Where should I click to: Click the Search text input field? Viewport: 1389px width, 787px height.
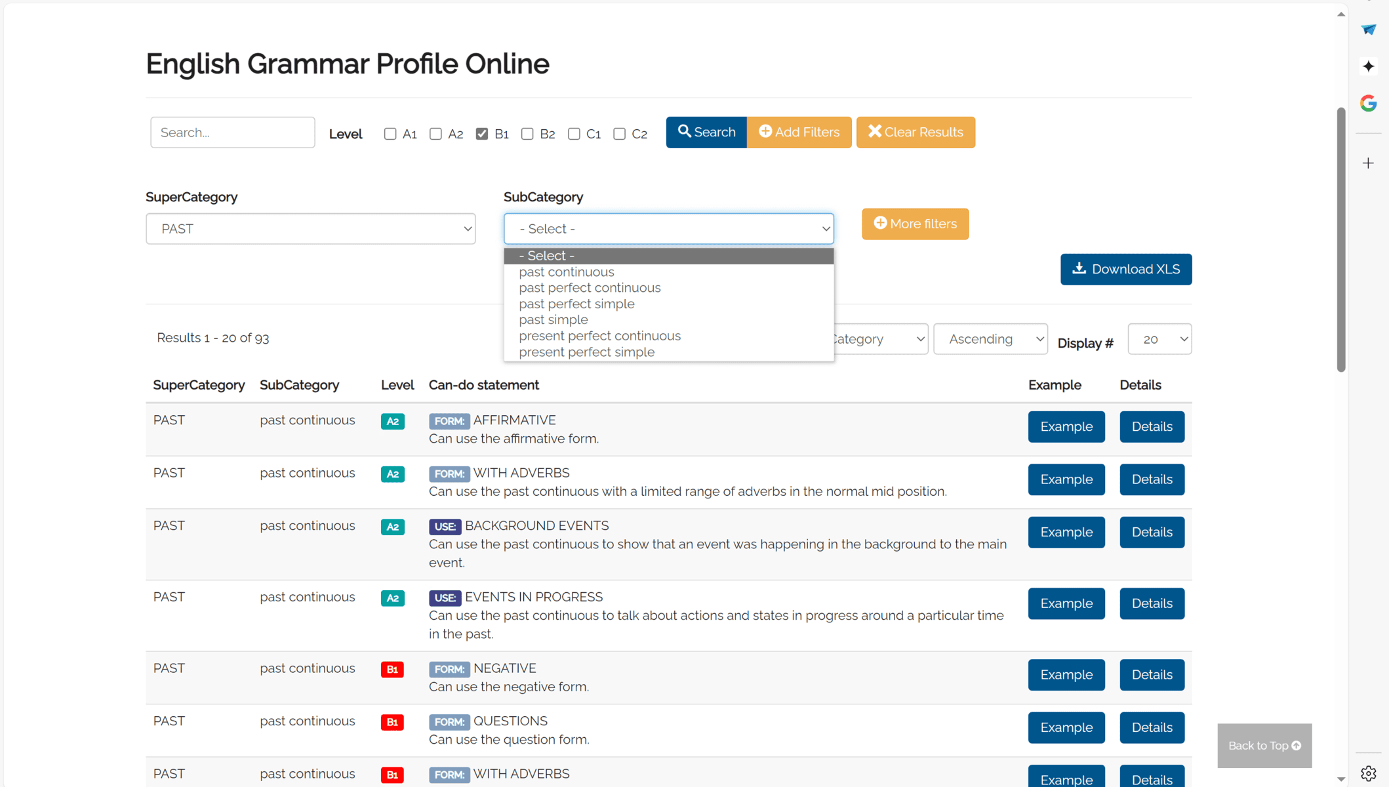click(232, 132)
